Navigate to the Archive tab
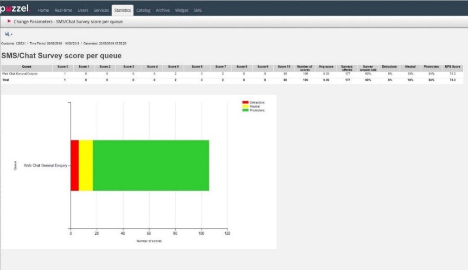 click(163, 10)
